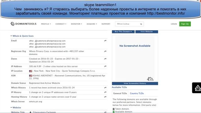The image size is (201, 113).
Task: Click the share arrow in the IP History row
Action: pos(105,92)
